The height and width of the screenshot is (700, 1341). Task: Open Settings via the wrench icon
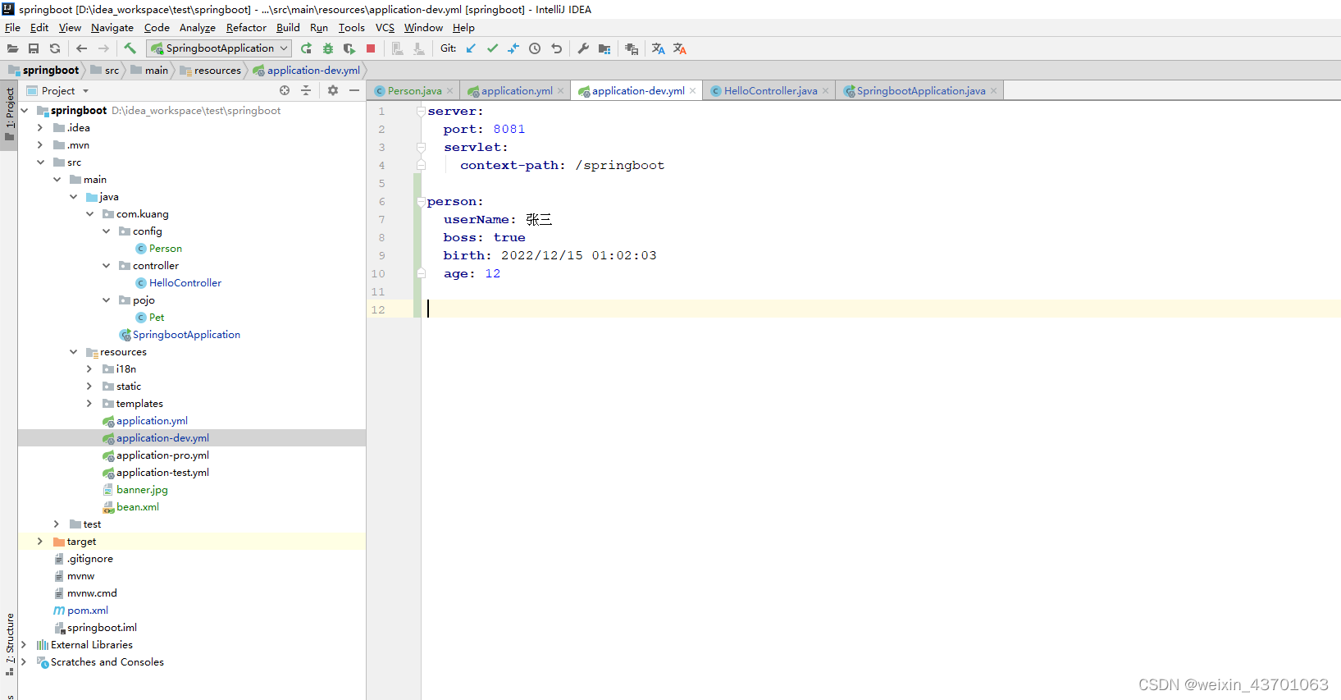click(583, 48)
